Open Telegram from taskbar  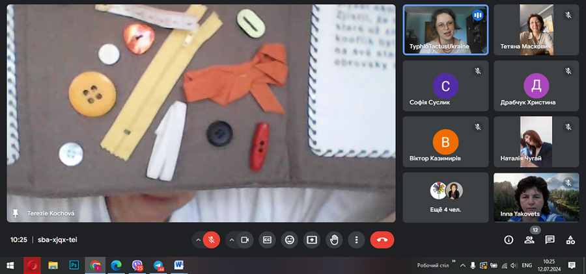click(x=159, y=266)
